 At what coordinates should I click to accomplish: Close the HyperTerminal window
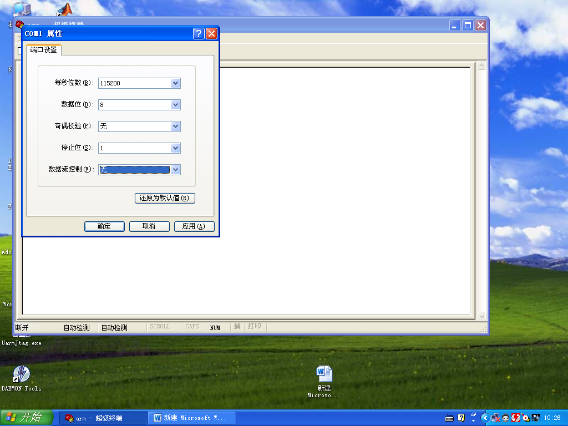pos(480,26)
